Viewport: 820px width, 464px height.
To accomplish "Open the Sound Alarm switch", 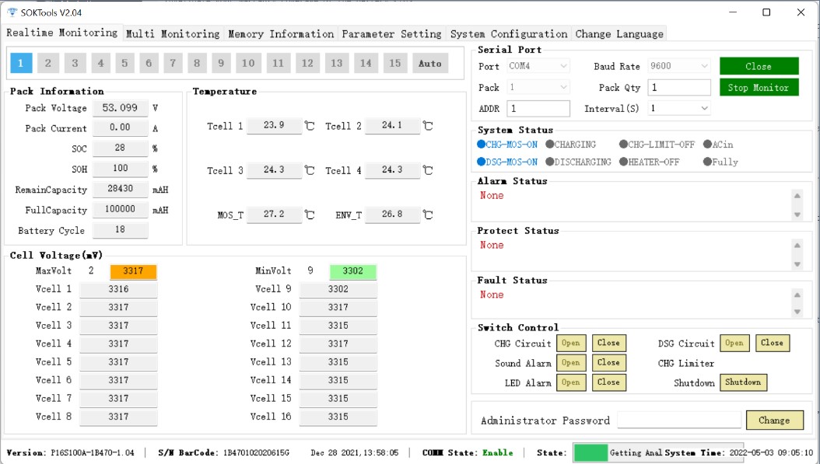I will pos(570,363).
